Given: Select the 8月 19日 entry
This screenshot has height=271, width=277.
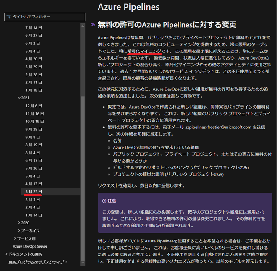Looking at the screenshot, I should (x=34, y=145).
